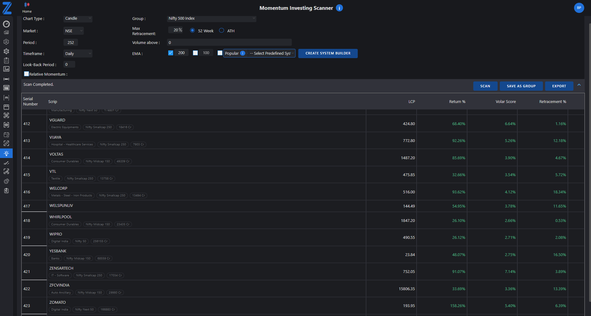Click VIJAYA return value 92.26%
This screenshot has width=591, height=316.
[459, 141]
